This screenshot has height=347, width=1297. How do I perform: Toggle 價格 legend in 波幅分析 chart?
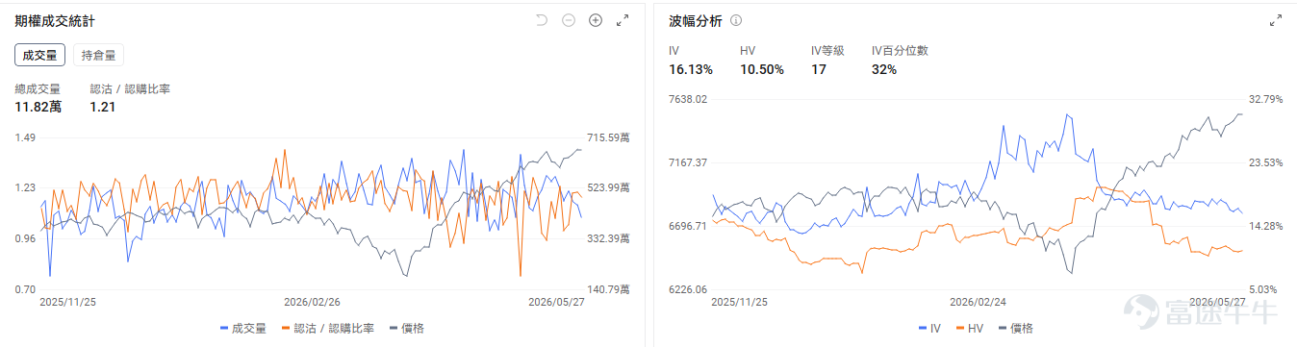coord(1015,328)
